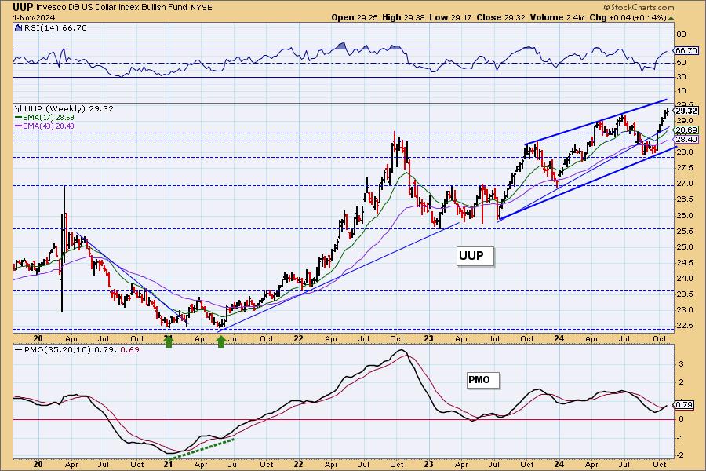Click the UUP (Weekly) 29.32 legend
This screenshot has width=706, height=471.
pyautogui.click(x=69, y=108)
